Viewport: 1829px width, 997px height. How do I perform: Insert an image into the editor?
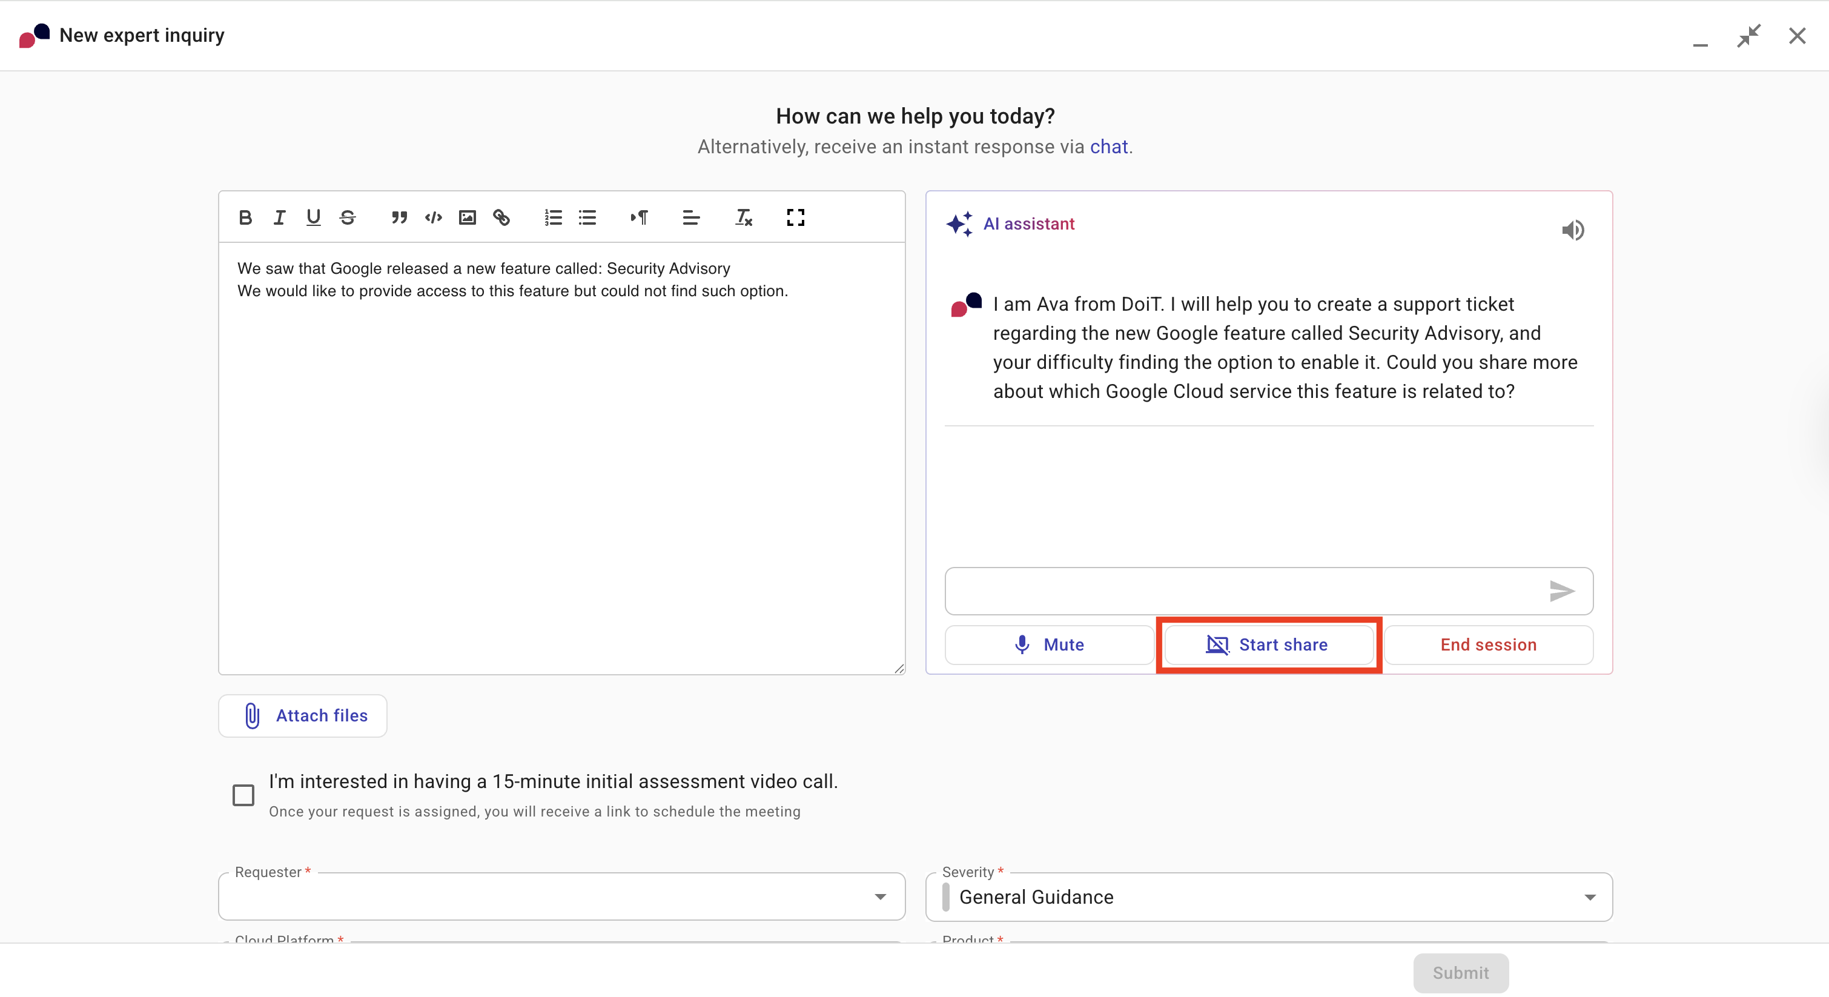467,217
